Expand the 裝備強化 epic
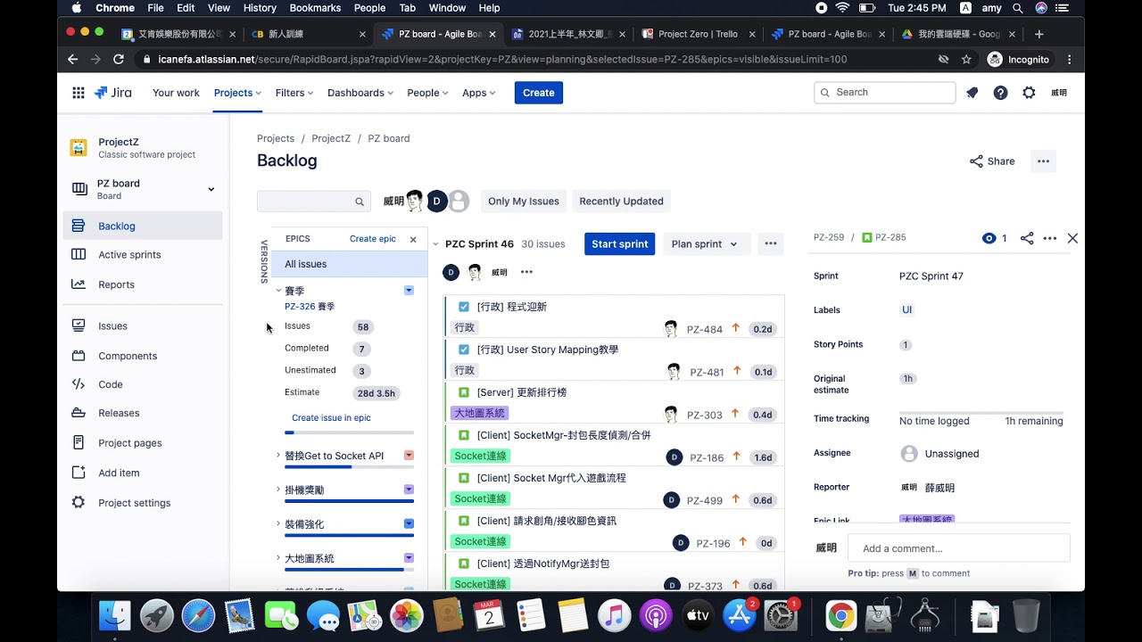The image size is (1142, 642). [x=278, y=524]
